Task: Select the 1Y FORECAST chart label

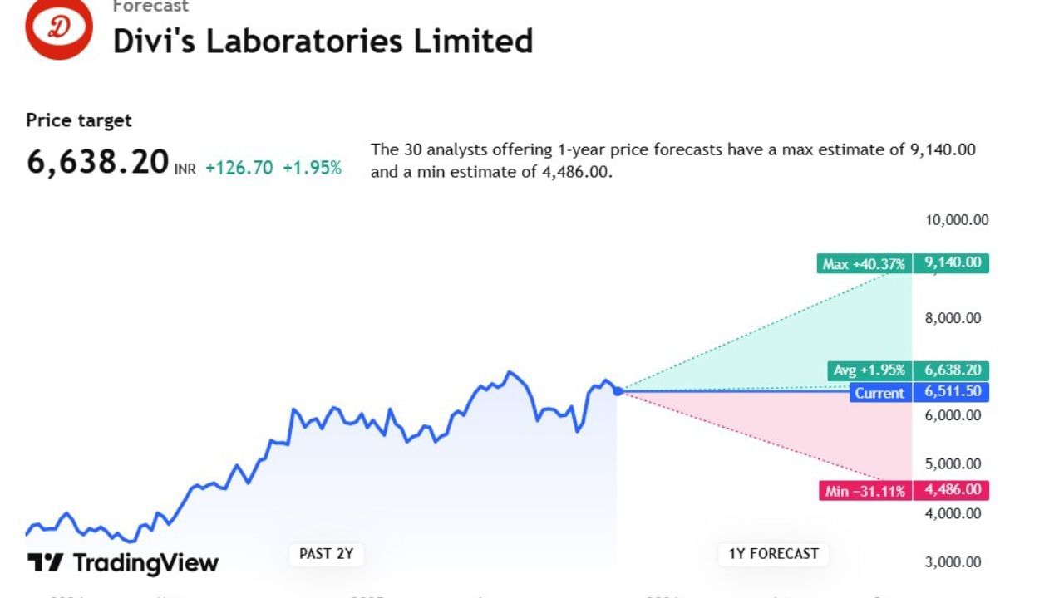Action: 773,554
